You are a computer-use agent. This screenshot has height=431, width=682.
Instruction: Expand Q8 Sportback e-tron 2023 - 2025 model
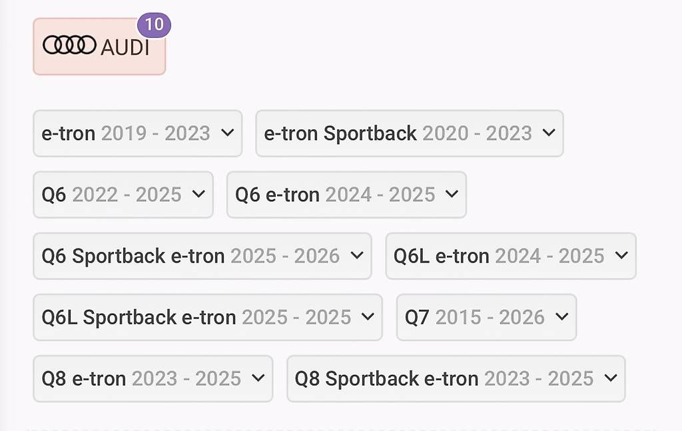456,378
